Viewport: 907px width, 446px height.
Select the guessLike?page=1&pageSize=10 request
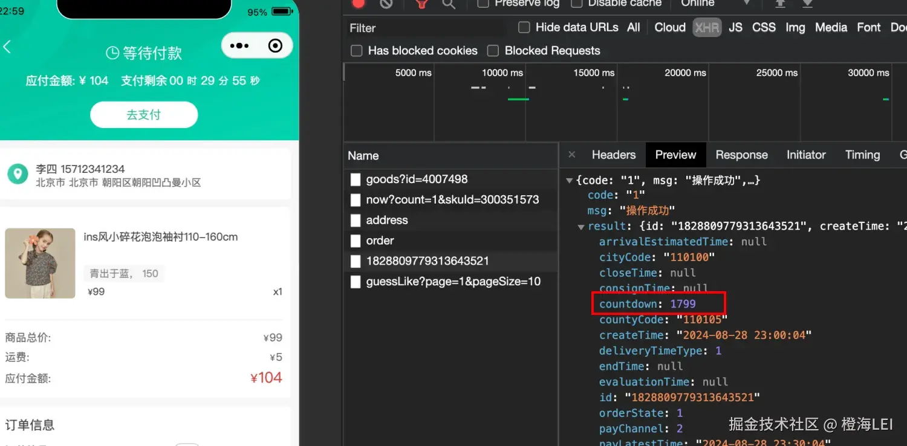click(x=451, y=282)
